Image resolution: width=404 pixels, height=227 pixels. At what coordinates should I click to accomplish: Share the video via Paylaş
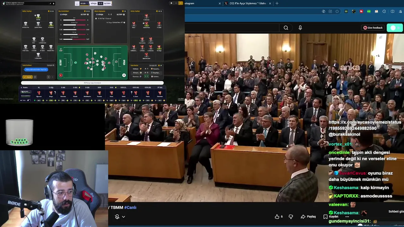click(x=308, y=217)
